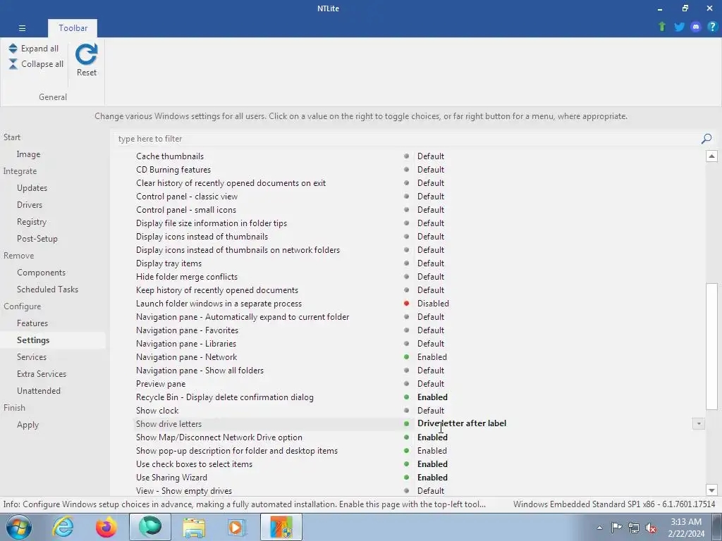
Task: Click the red status dot for Launch folder windows
Action: point(406,304)
